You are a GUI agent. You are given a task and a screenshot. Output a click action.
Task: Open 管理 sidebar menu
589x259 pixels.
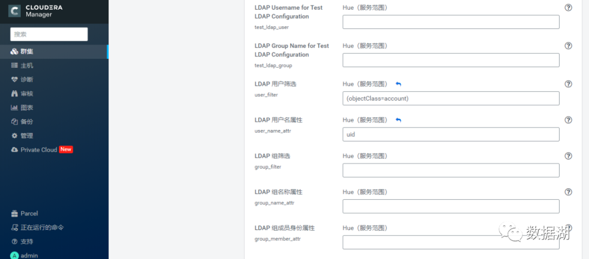pos(27,135)
